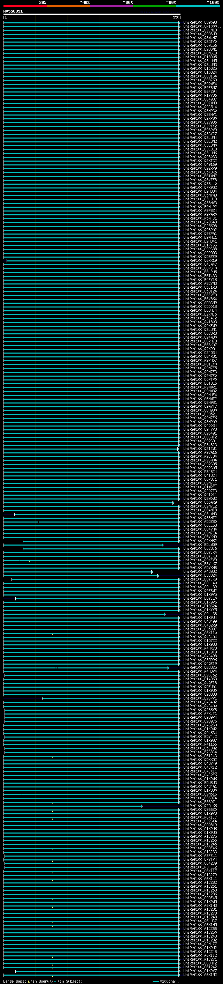Open the UniRef100_C4JA47 entry

coord(200,264)
